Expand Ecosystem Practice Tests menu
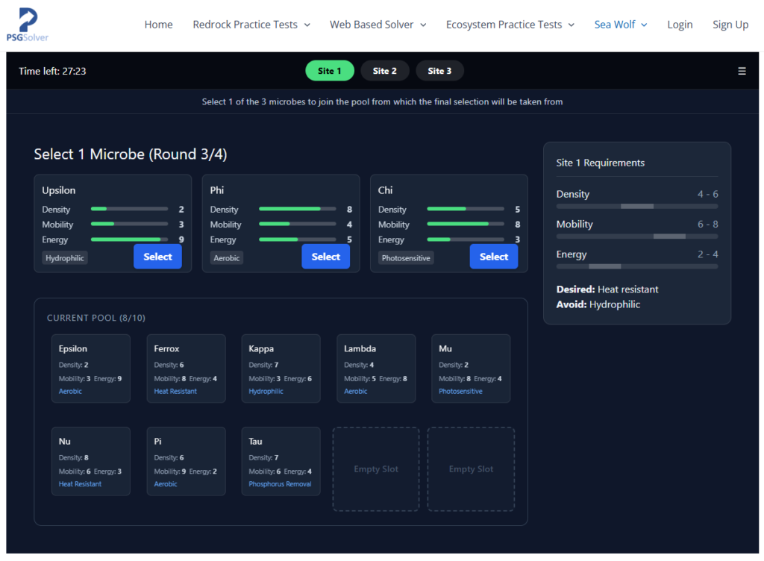Image resolution: width=764 pixels, height=561 pixels. click(510, 25)
